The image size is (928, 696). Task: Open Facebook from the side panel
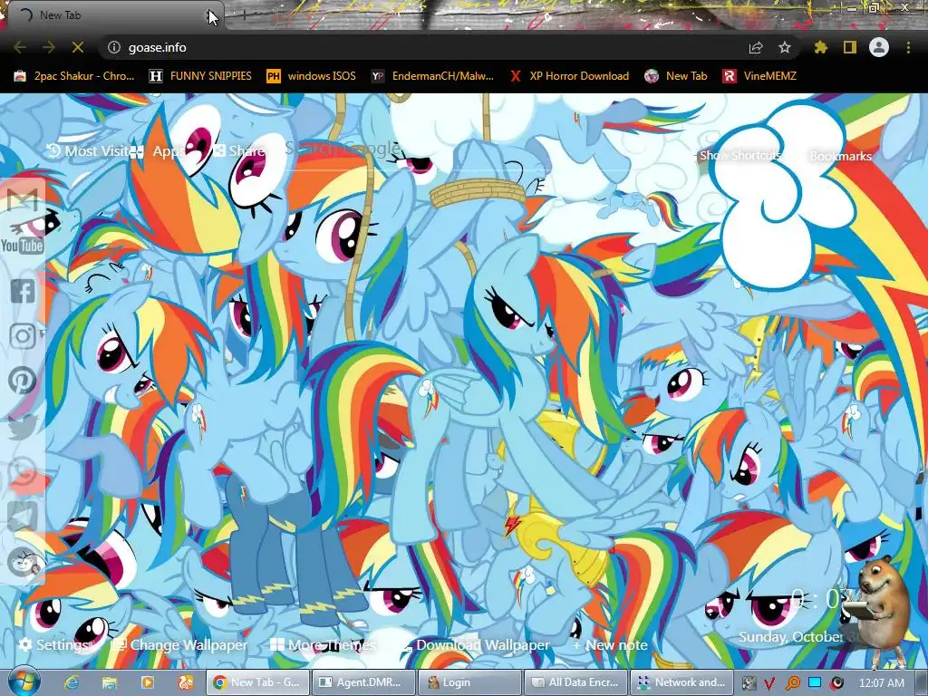tap(23, 291)
